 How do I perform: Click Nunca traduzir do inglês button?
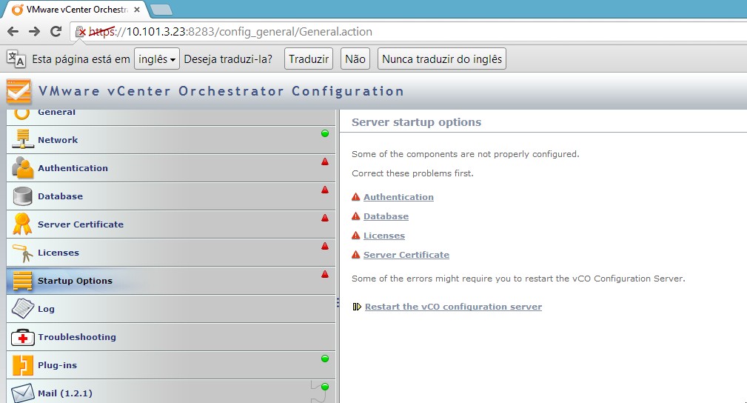[x=442, y=59]
